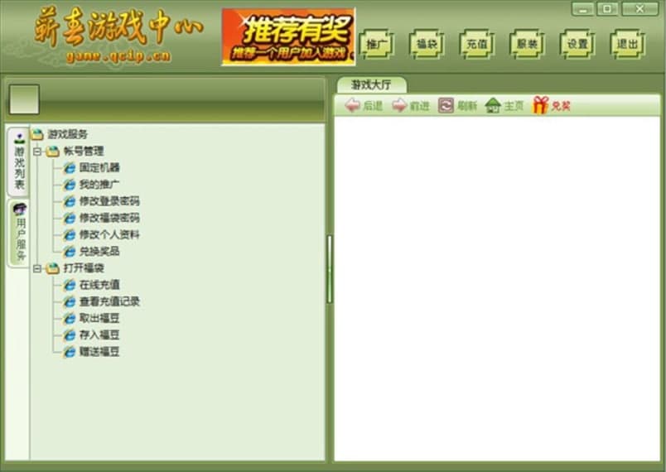Viewport: 666px width, 472px height.
Task: Maximize the game center window
Action: [x=607, y=9]
